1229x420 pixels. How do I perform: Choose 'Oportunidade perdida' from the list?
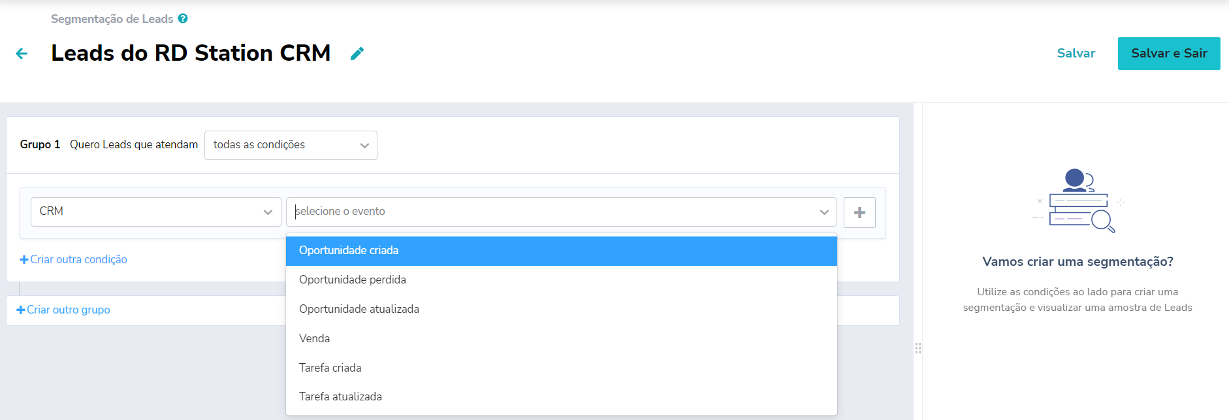353,280
